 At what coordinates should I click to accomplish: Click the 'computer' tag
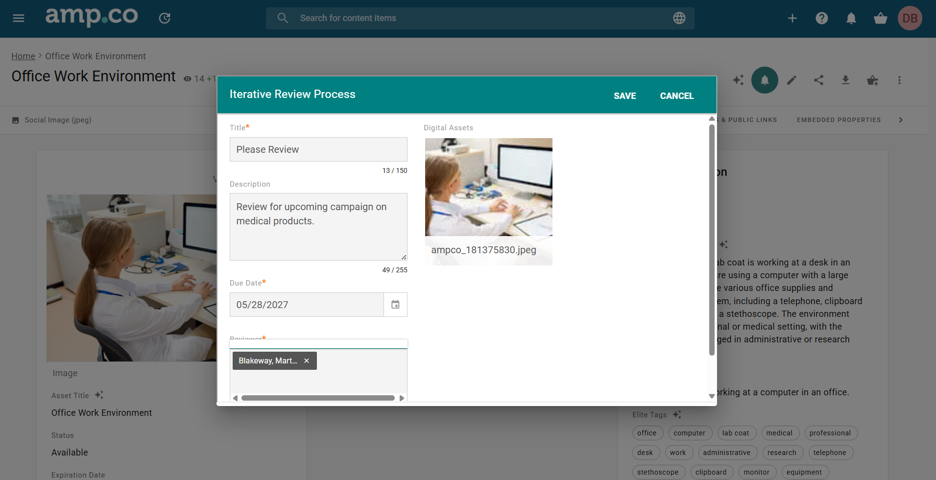coord(690,433)
